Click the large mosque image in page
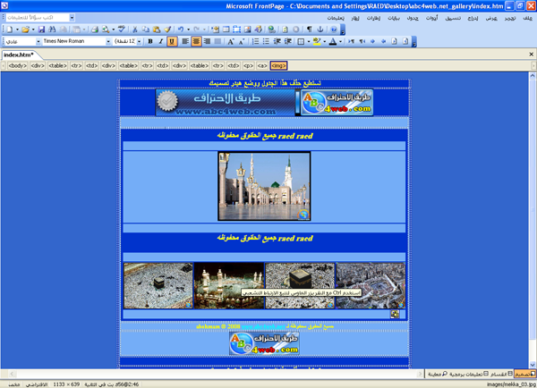Image resolution: width=537 pixels, height=388 pixels. [264, 186]
